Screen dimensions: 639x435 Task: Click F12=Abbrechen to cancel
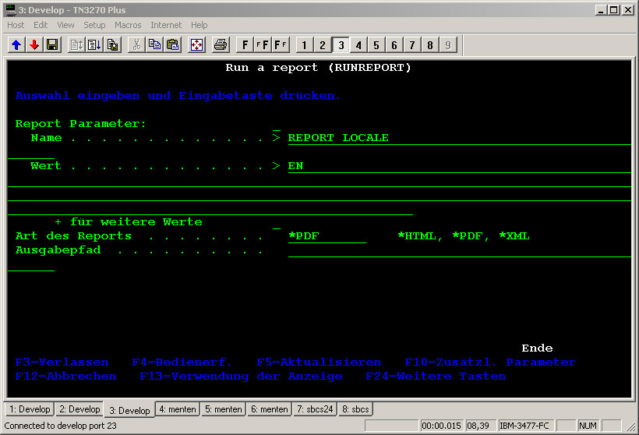coord(65,377)
